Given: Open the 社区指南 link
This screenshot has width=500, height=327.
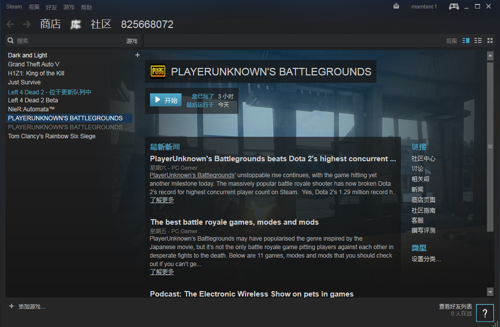Looking at the screenshot, I should pyautogui.click(x=423, y=211).
